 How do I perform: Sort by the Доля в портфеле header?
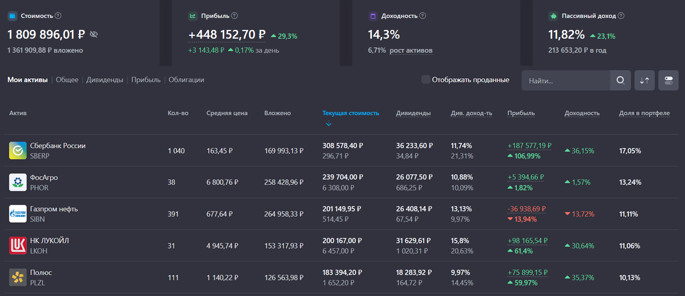tap(644, 113)
